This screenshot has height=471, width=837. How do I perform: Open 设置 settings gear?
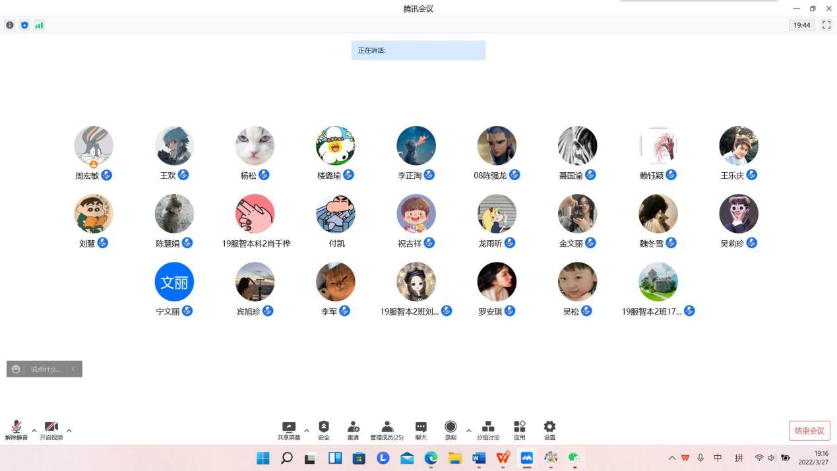click(549, 430)
